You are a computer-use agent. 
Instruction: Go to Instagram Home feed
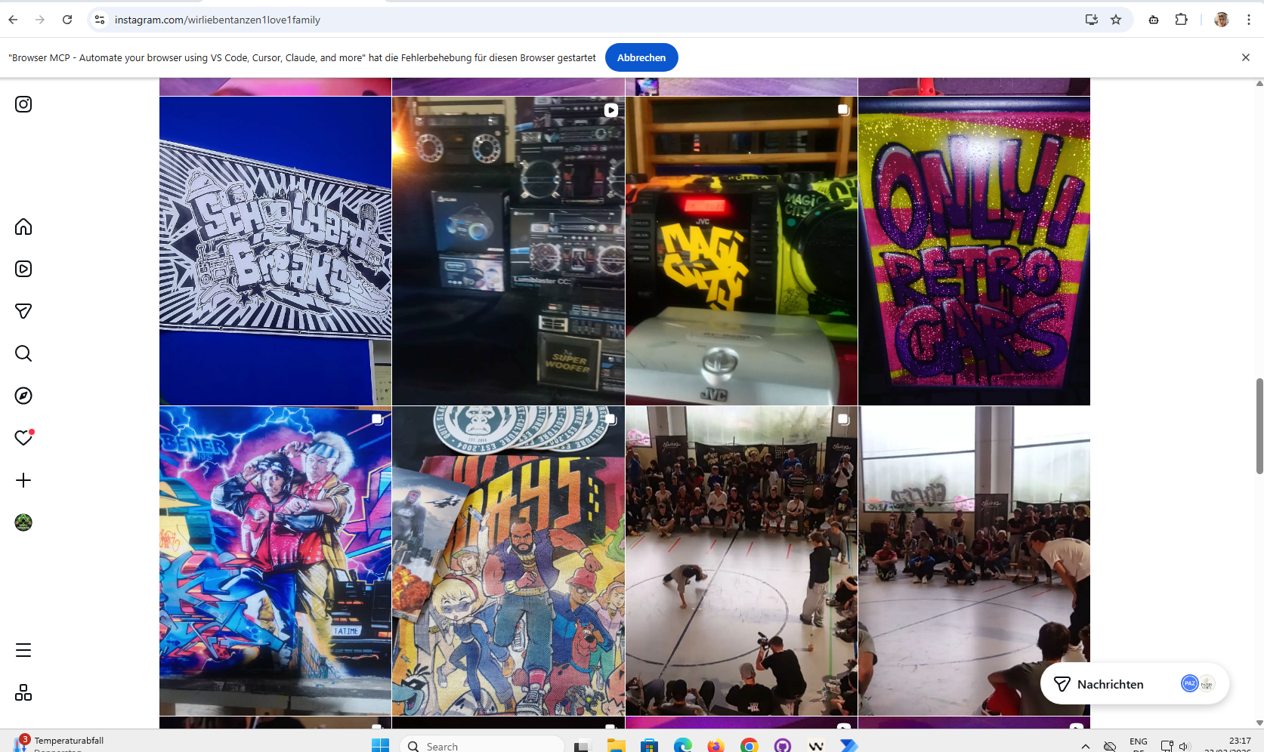coord(23,227)
